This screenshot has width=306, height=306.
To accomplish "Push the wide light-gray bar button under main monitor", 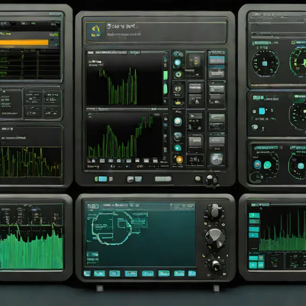I will point(163,179).
